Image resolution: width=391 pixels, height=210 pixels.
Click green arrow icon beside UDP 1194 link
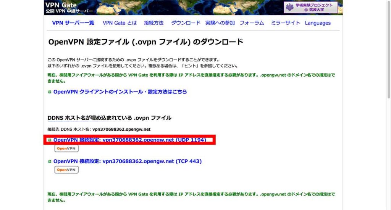tap(50, 140)
